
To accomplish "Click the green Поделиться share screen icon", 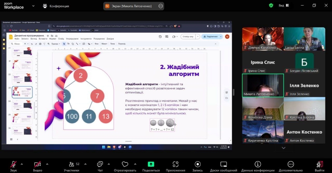I will click(151, 165).
